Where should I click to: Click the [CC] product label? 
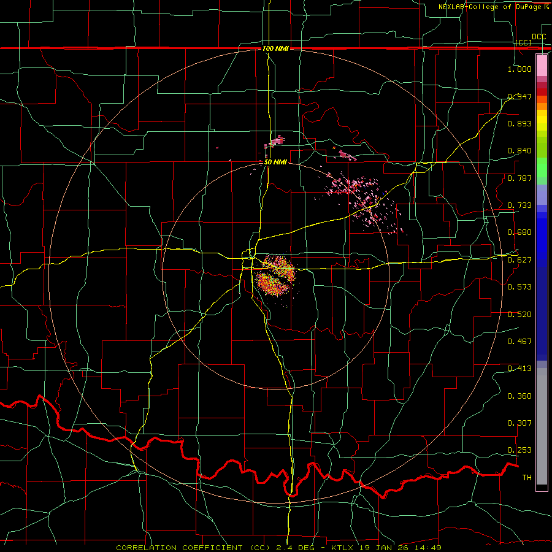(x=524, y=42)
